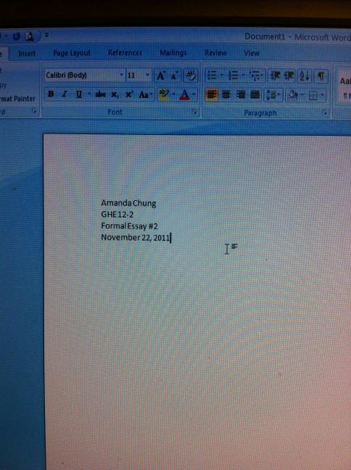Click Print Preview icon in Quick Access
The image size is (351, 470).
pos(30,36)
